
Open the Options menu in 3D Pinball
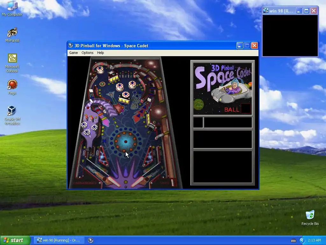[87, 53]
